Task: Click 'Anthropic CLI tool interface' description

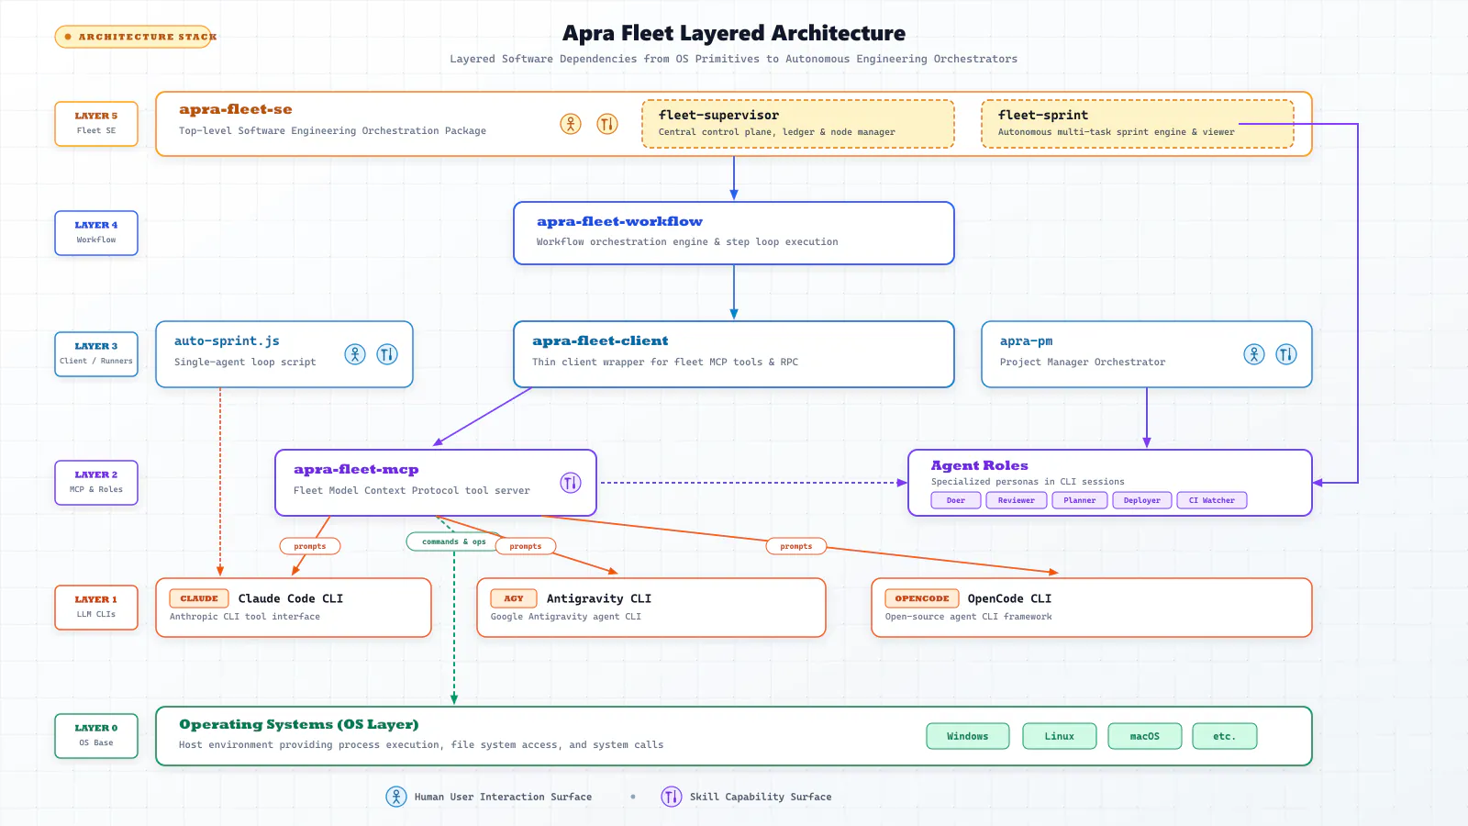Action: tap(245, 617)
